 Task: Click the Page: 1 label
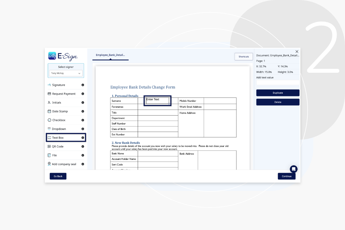tap(261, 61)
